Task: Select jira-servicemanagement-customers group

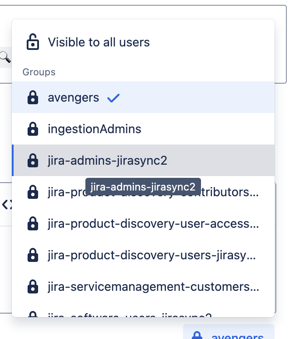Action: click(153, 287)
